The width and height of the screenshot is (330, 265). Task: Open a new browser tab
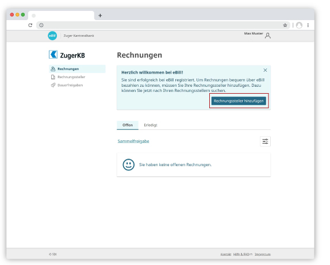click(100, 16)
